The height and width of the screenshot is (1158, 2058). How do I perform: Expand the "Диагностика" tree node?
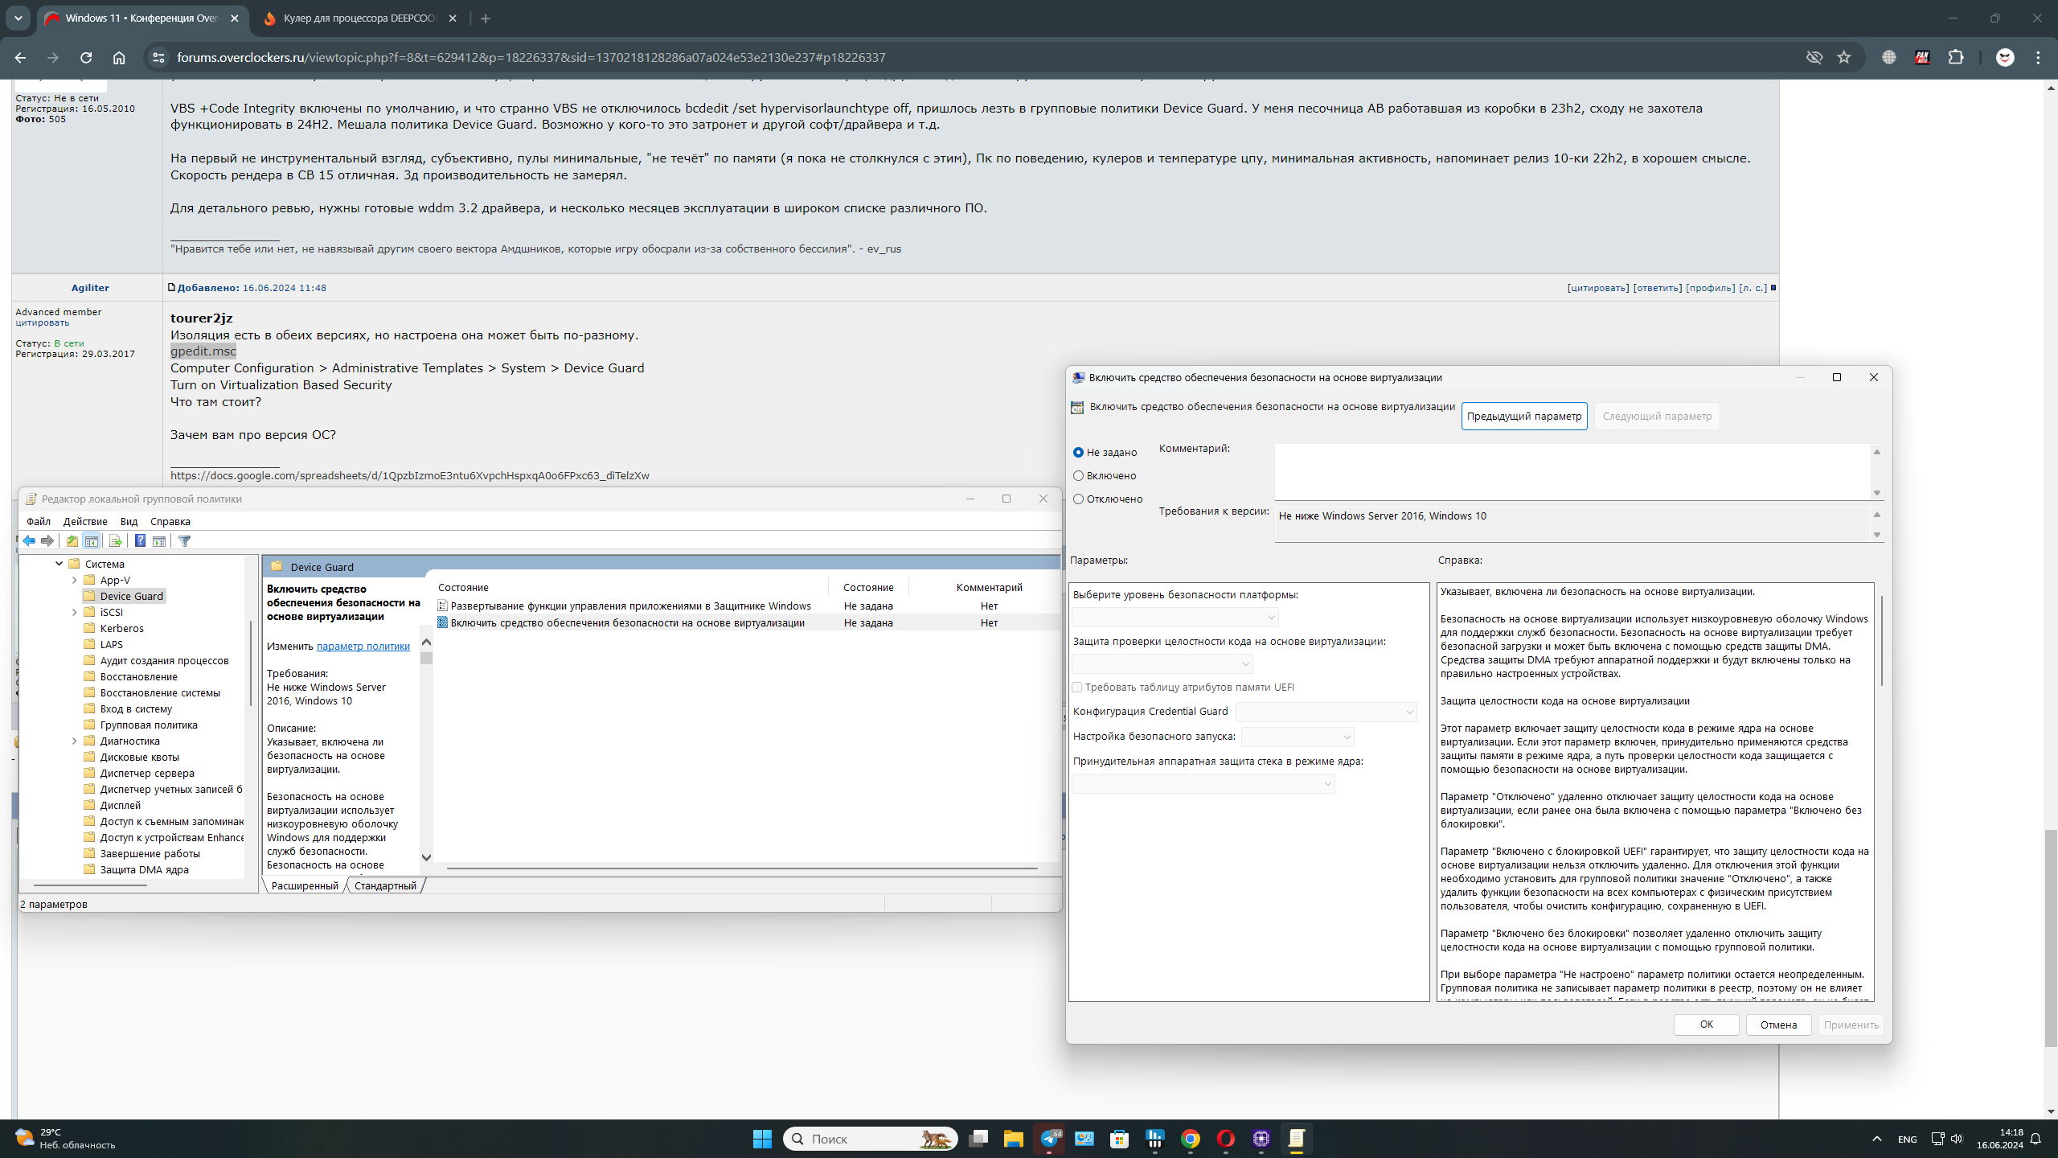pos(75,741)
